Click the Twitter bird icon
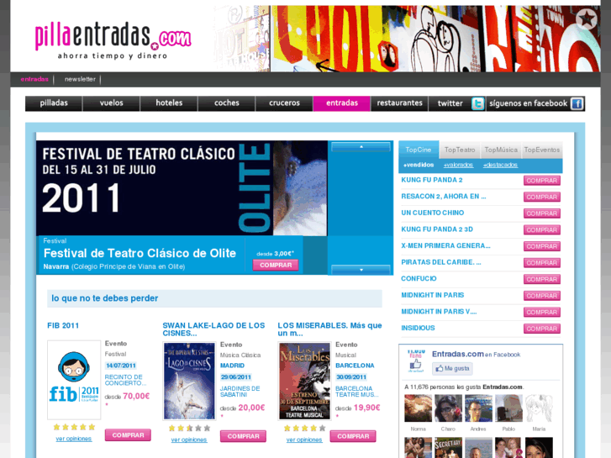This screenshot has height=458, width=611. click(x=477, y=103)
